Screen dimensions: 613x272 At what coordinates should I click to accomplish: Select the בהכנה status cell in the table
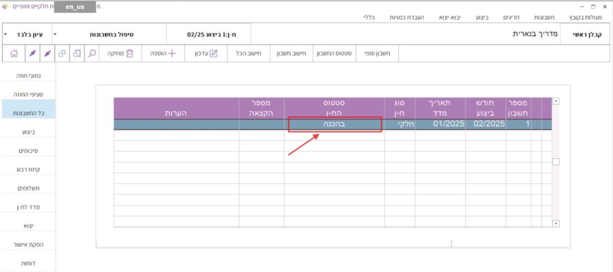click(x=335, y=124)
